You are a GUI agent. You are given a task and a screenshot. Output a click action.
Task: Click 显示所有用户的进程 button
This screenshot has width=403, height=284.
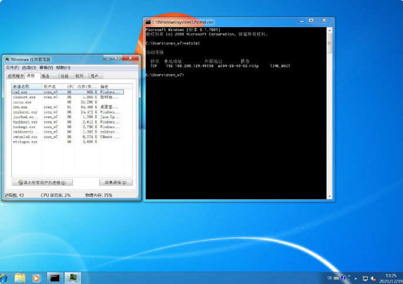point(42,183)
